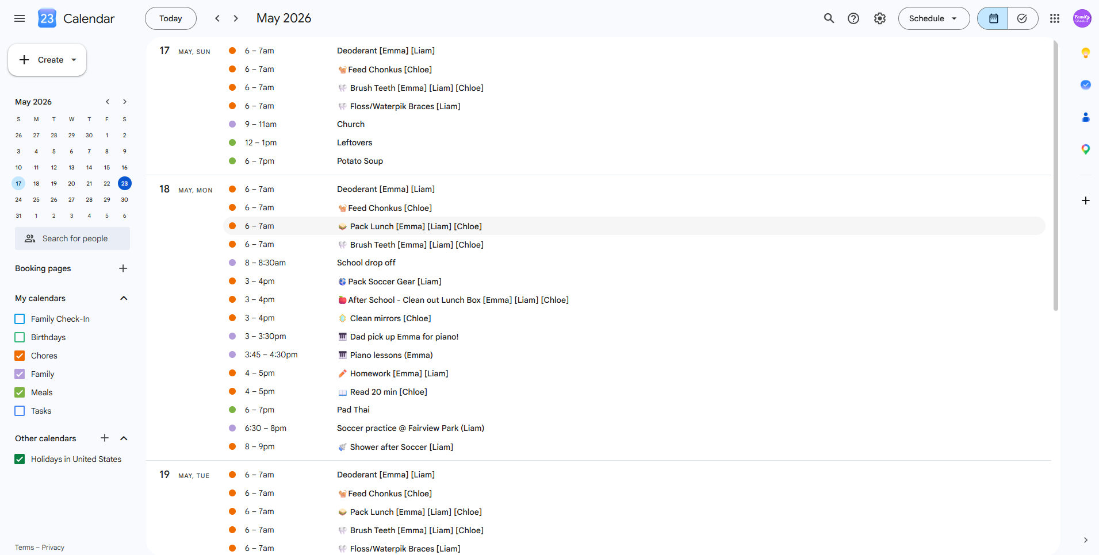Switch to Calendar view icon

pos(993,18)
